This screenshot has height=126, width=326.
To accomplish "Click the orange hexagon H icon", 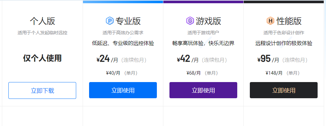I will tap(270, 21).
